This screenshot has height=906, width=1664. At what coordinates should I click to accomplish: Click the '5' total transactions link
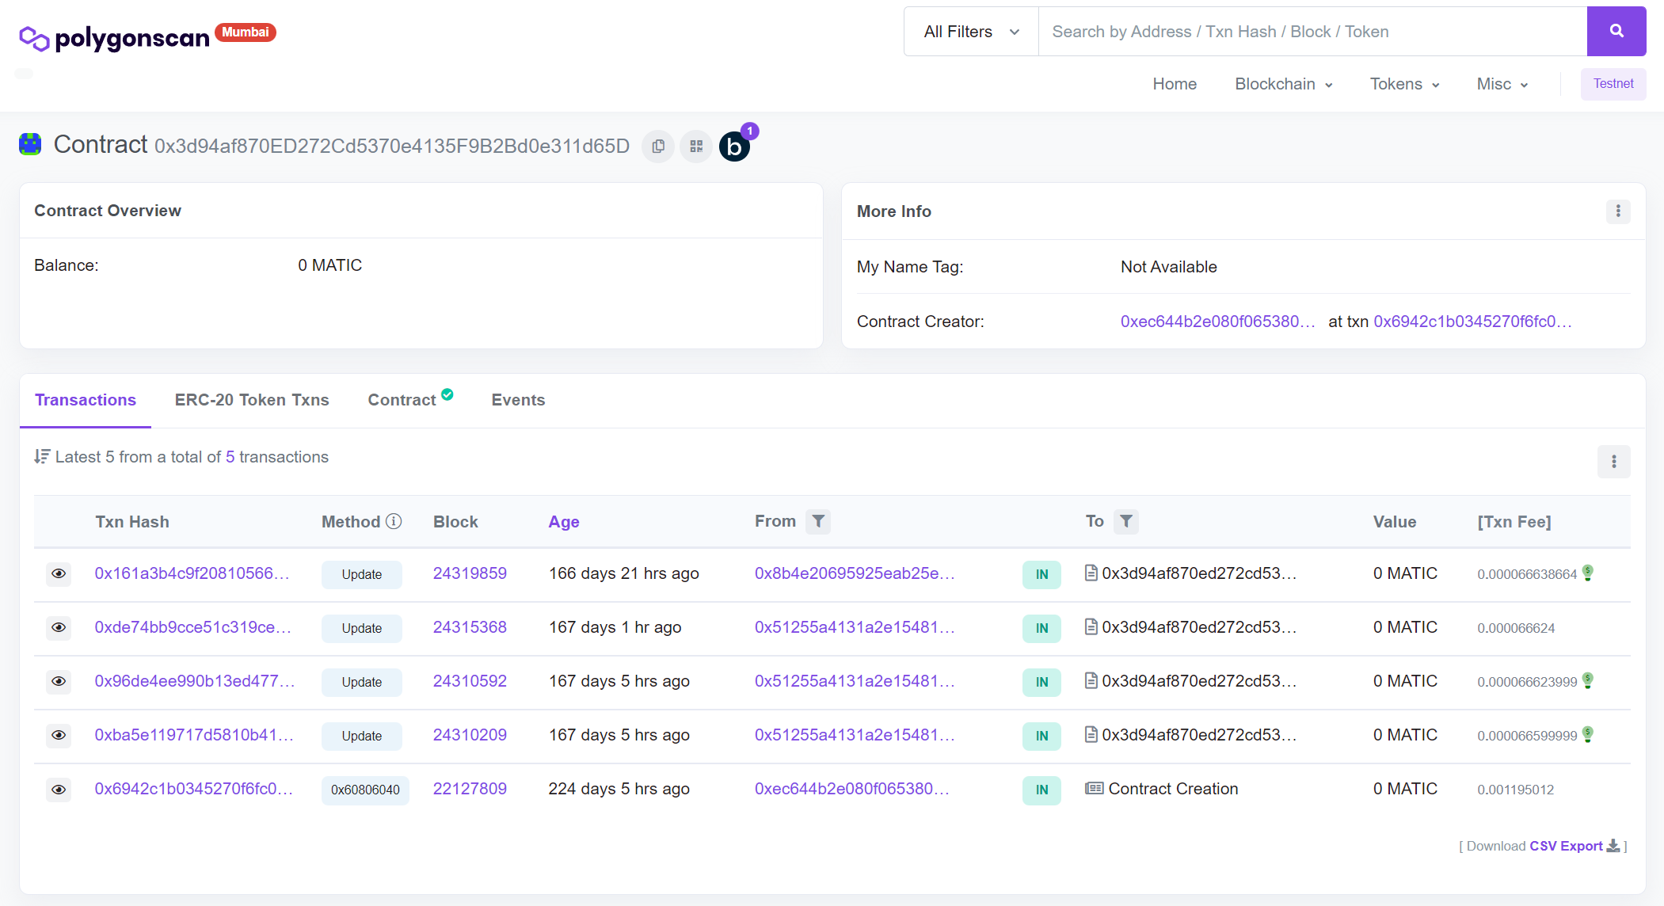pos(230,457)
